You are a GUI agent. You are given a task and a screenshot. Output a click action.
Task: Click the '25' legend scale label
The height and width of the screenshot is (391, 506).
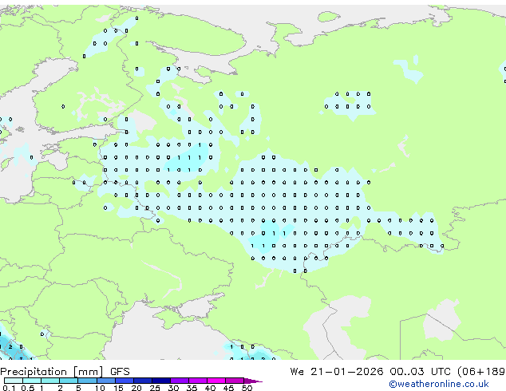click(155, 388)
